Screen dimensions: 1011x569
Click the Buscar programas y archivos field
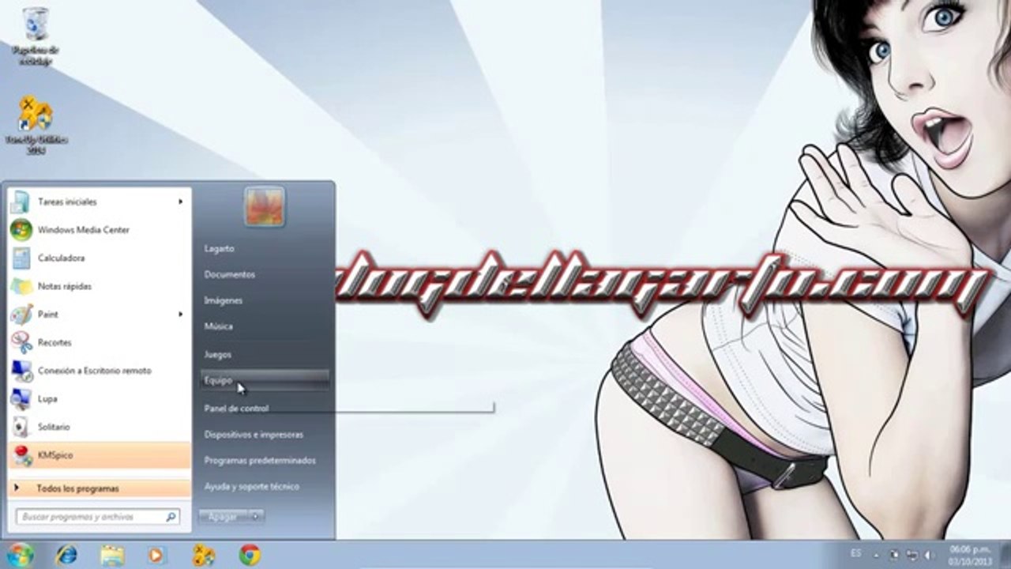(98, 517)
